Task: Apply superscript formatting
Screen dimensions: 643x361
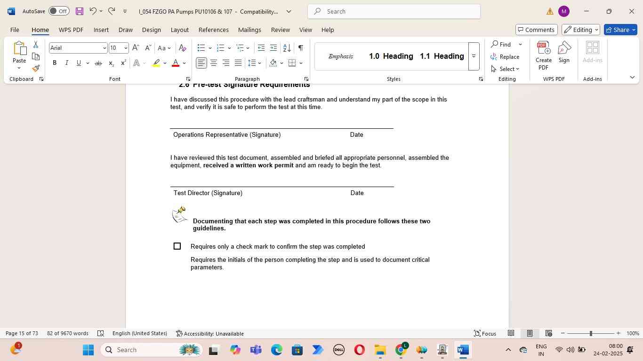Action: click(x=123, y=63)
